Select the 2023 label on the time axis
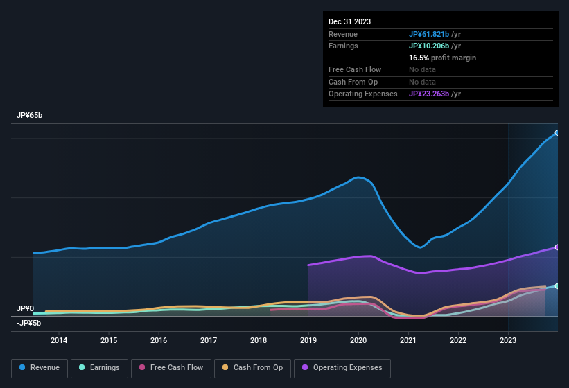This screenshot has height=388, width=569. (508, 340)
